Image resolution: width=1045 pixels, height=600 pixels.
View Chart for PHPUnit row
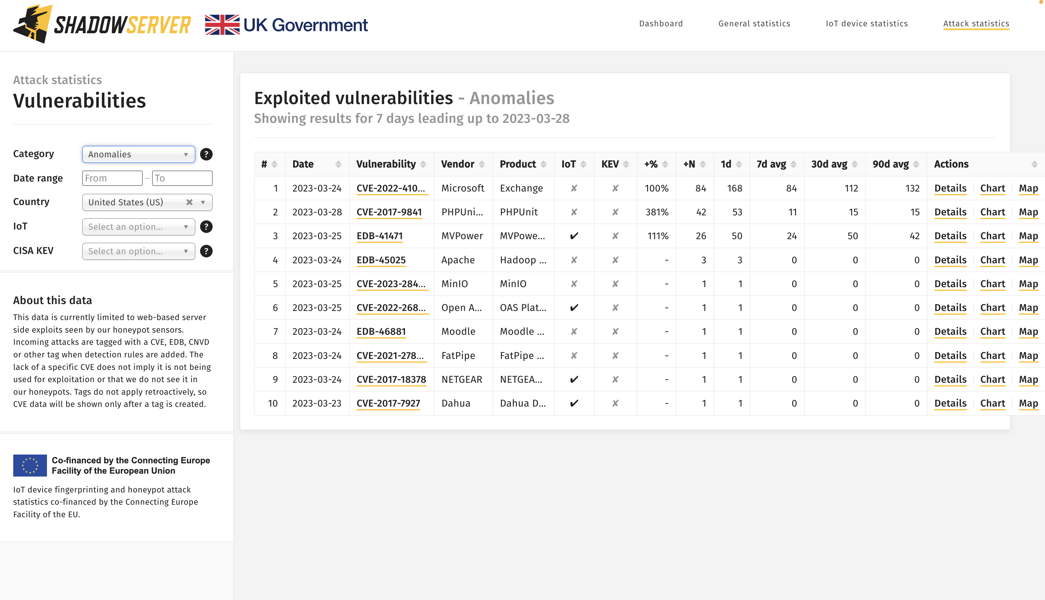coord(992,212)
